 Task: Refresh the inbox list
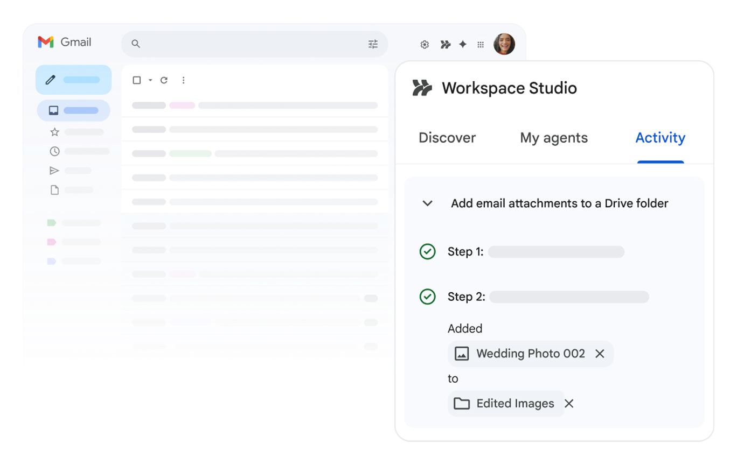pos(164,80)
